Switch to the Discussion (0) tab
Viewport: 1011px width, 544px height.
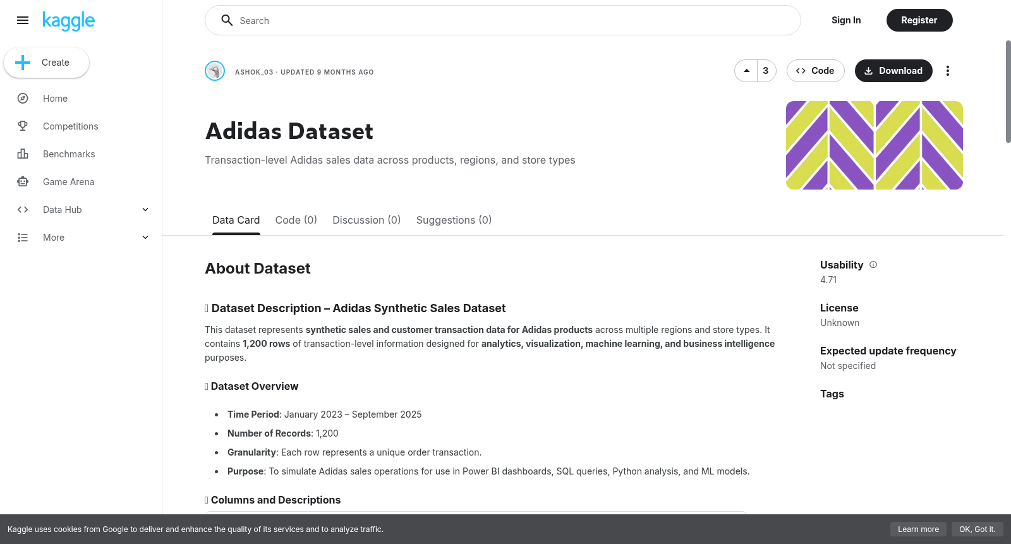point(366,220)
